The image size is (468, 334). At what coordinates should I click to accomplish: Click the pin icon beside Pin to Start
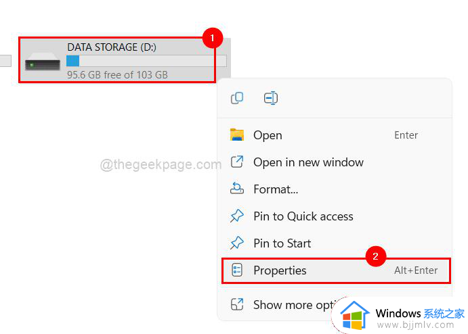(237, 243)
